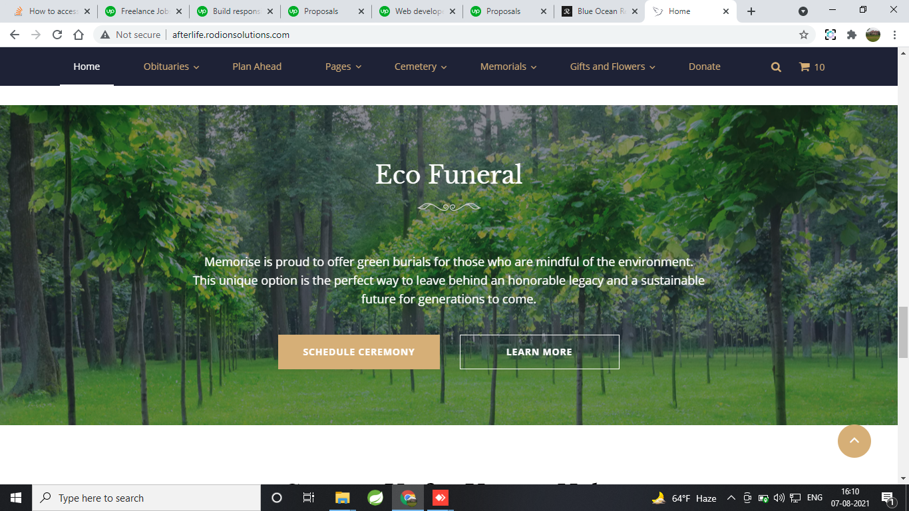Open the clock showing 16:10
The height and width of the screenshot is (511, 909).
[850, 498]
